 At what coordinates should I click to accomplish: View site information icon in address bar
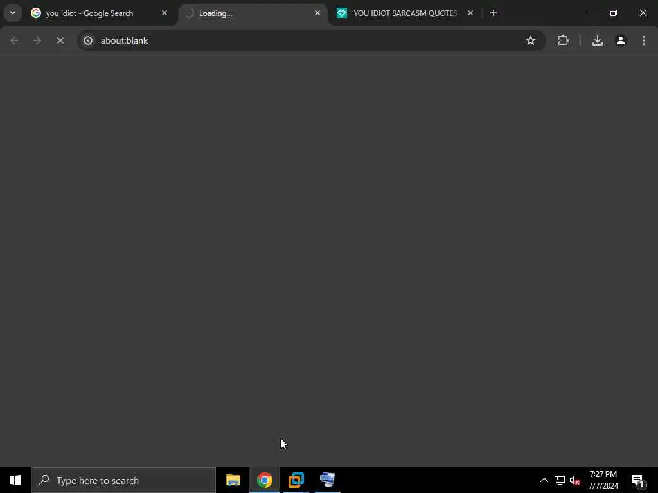click(x=87, y=40)
